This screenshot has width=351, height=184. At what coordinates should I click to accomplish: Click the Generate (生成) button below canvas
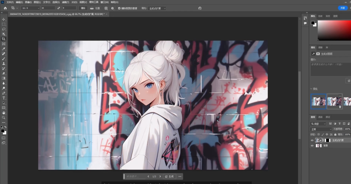[169, 177]
